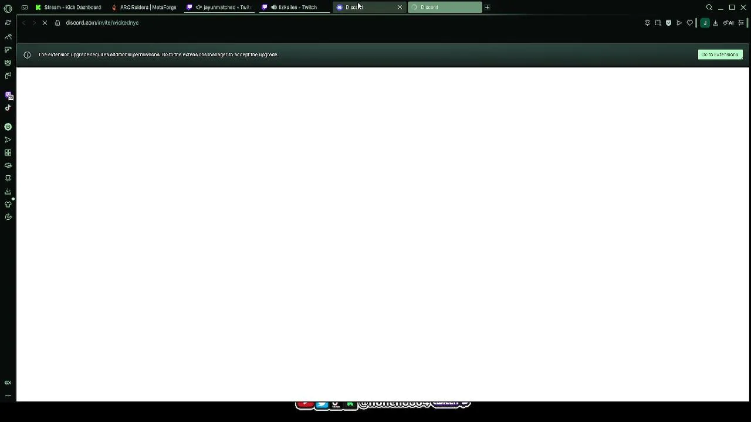This screenshot has height=422, width=751.
Task: Open the ad blocker shield icon
Action: coord(668,23)
